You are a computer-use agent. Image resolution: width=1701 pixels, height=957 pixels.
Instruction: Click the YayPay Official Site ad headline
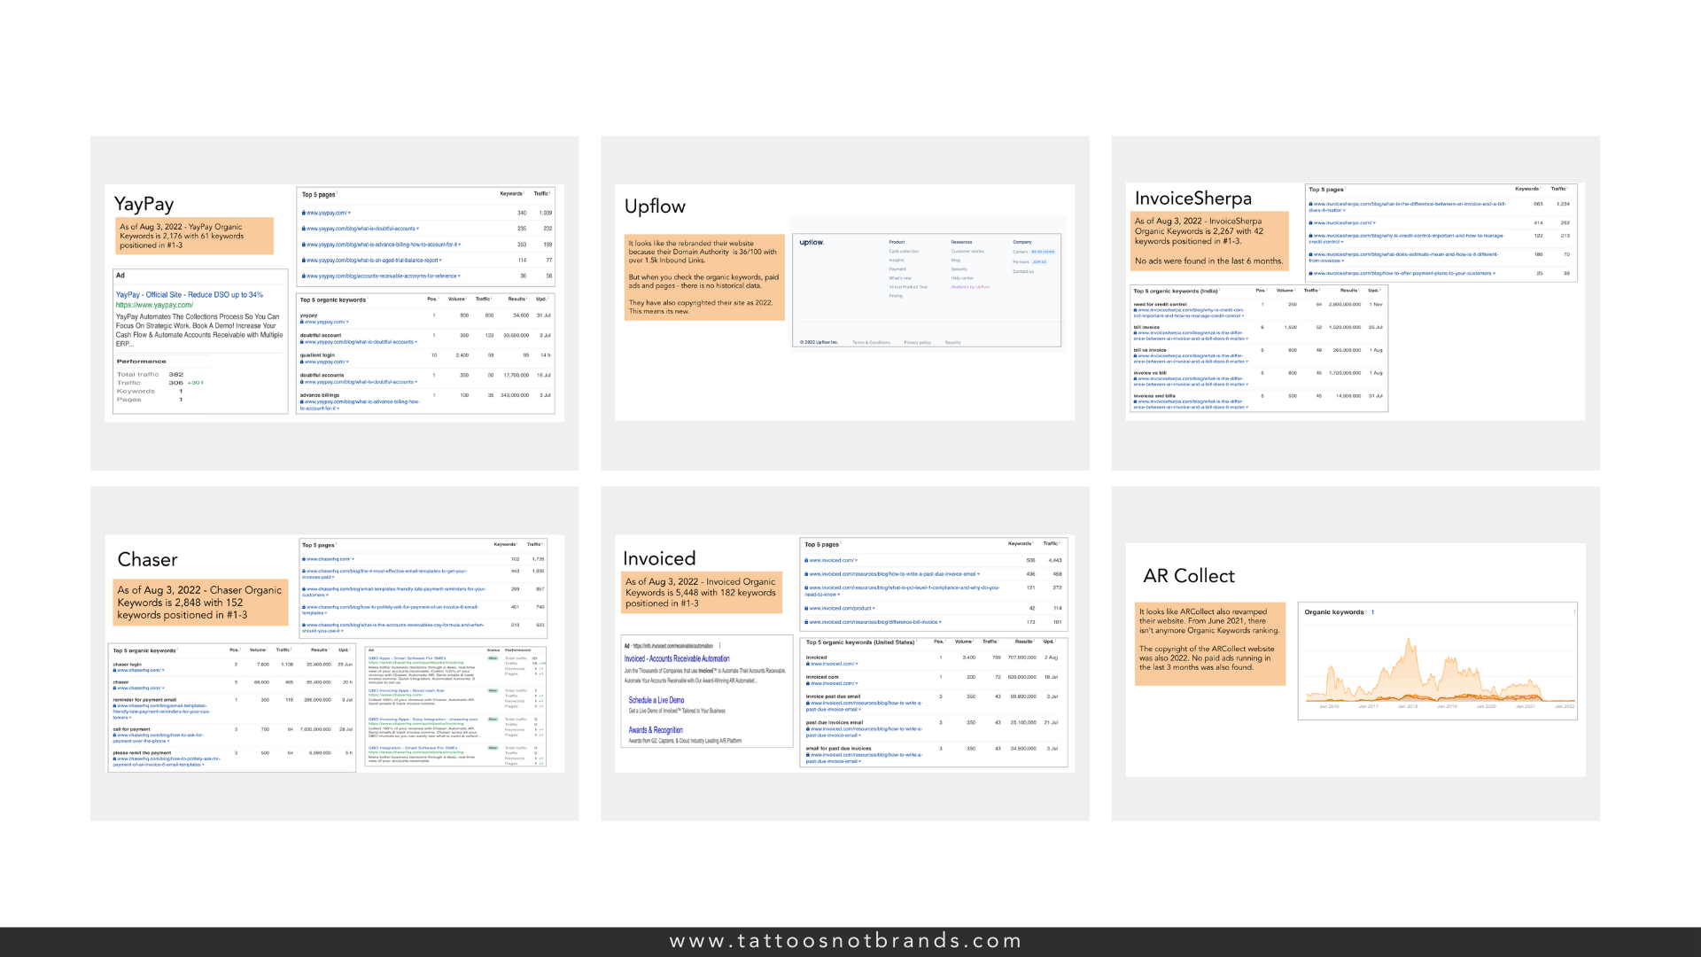coord(189,295)
